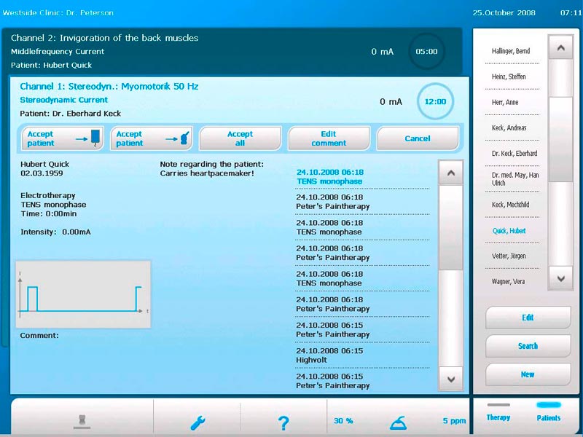This screenshot has width=583, height=437.
Task: Click Accept patient to electrode applicator button
Action: [152, 138]
